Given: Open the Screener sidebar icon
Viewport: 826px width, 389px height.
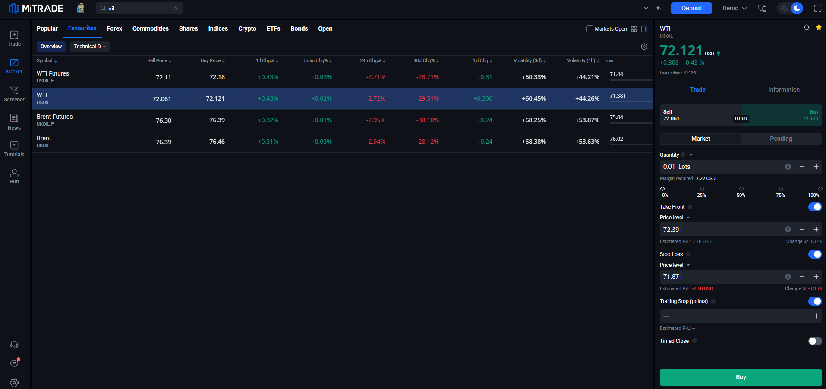Looking at the screenshot, I should 14,94.
